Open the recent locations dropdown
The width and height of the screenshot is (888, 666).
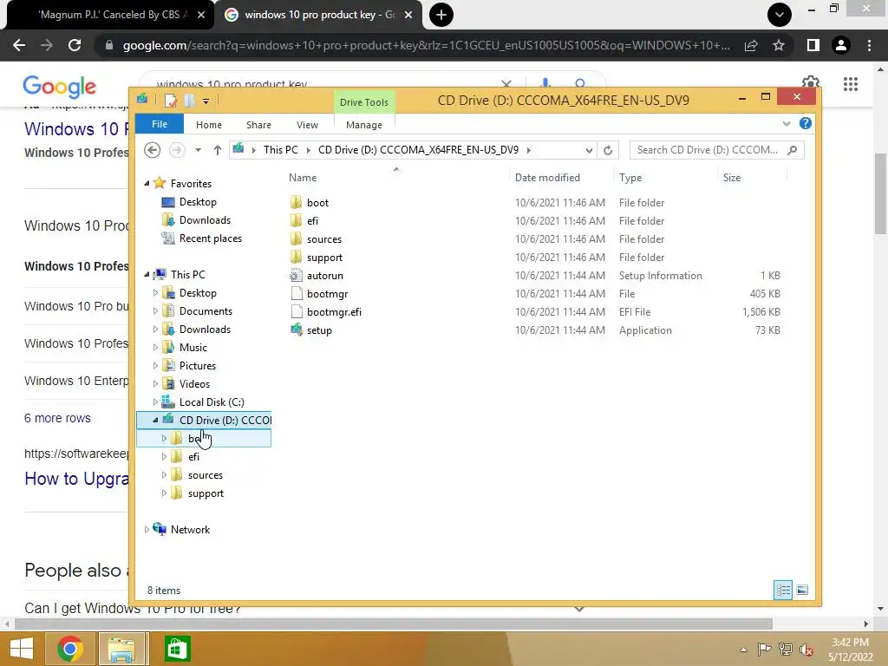(199, 150)
